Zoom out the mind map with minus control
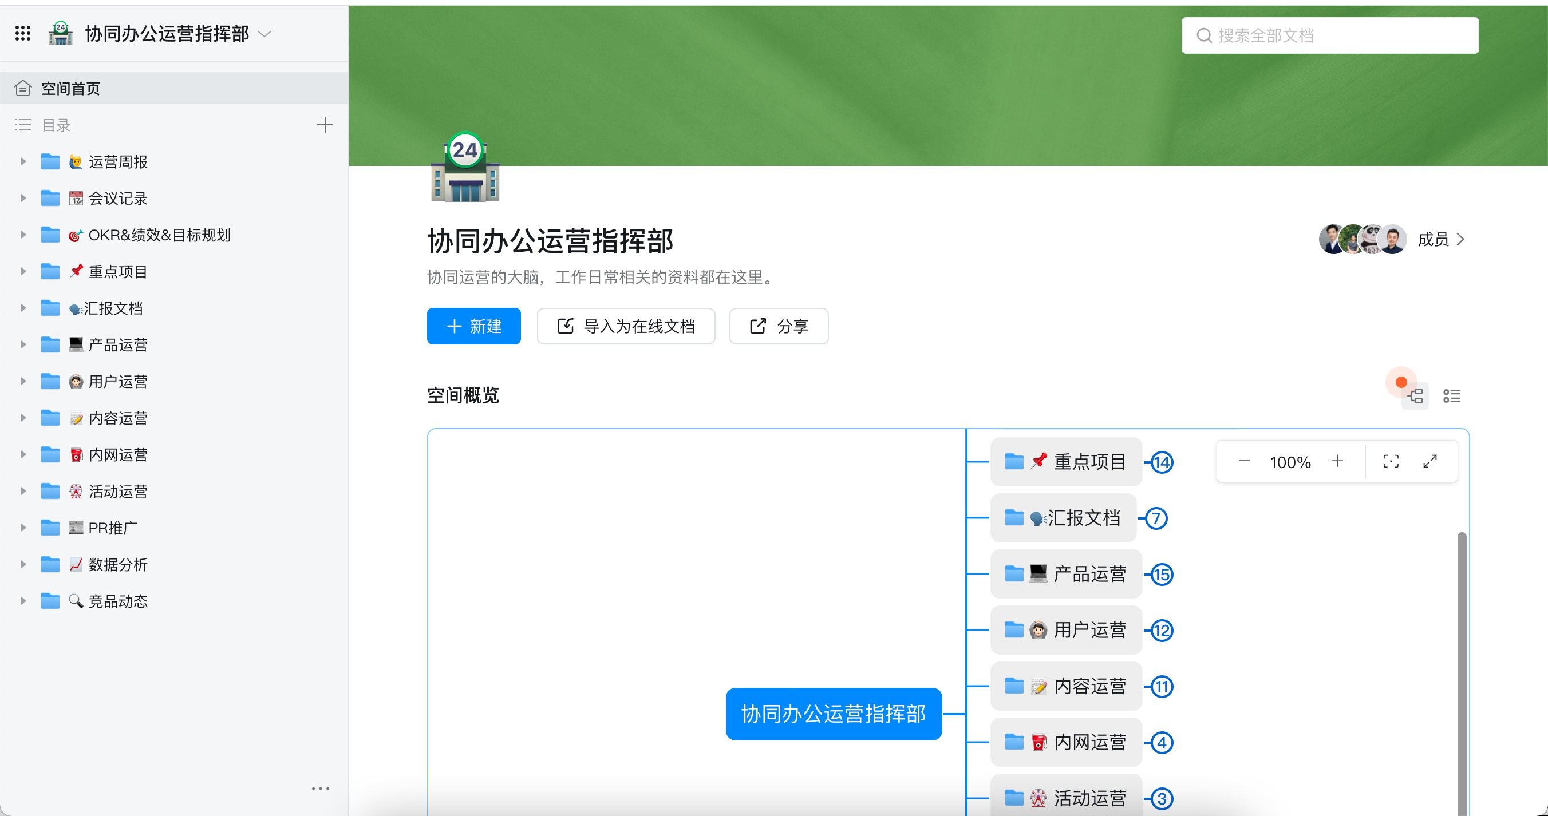Image resolution: width=1548 pixels, height=816 pixels. pyautogui.click(x=1243, y=461)
